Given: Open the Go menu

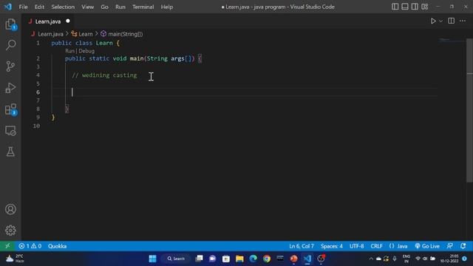Looking at the screenshot, I should (104, 7).
